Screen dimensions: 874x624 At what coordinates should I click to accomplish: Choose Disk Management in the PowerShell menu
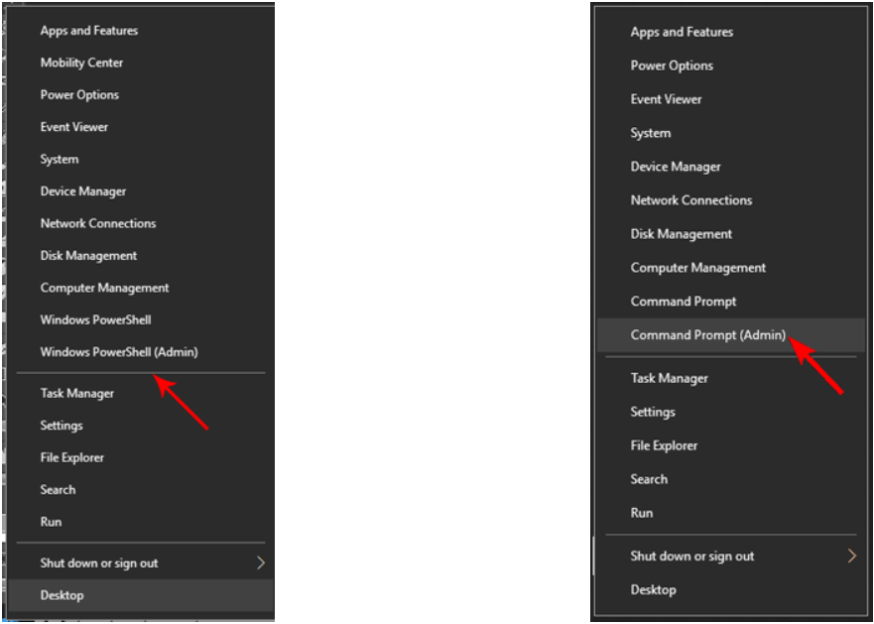tap(88, 255)
